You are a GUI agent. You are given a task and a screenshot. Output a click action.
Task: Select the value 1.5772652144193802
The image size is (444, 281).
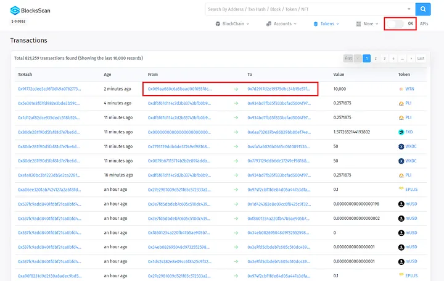[351, 132]
